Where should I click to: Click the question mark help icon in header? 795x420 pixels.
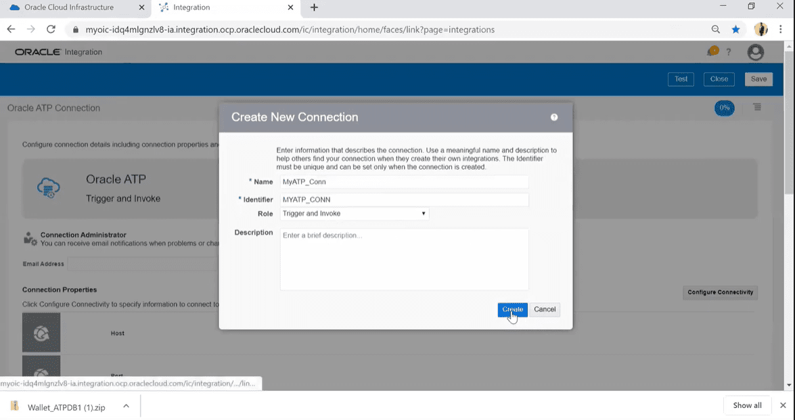729,51
